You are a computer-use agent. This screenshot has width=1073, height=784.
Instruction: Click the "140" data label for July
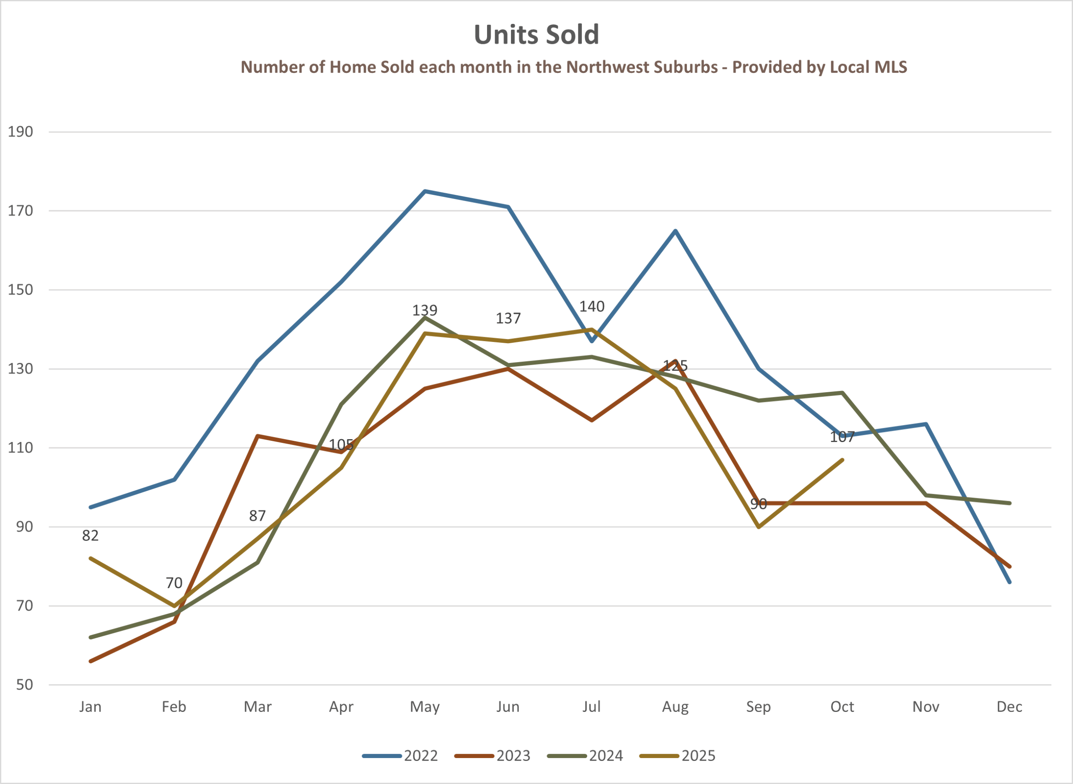coord(592,307)
